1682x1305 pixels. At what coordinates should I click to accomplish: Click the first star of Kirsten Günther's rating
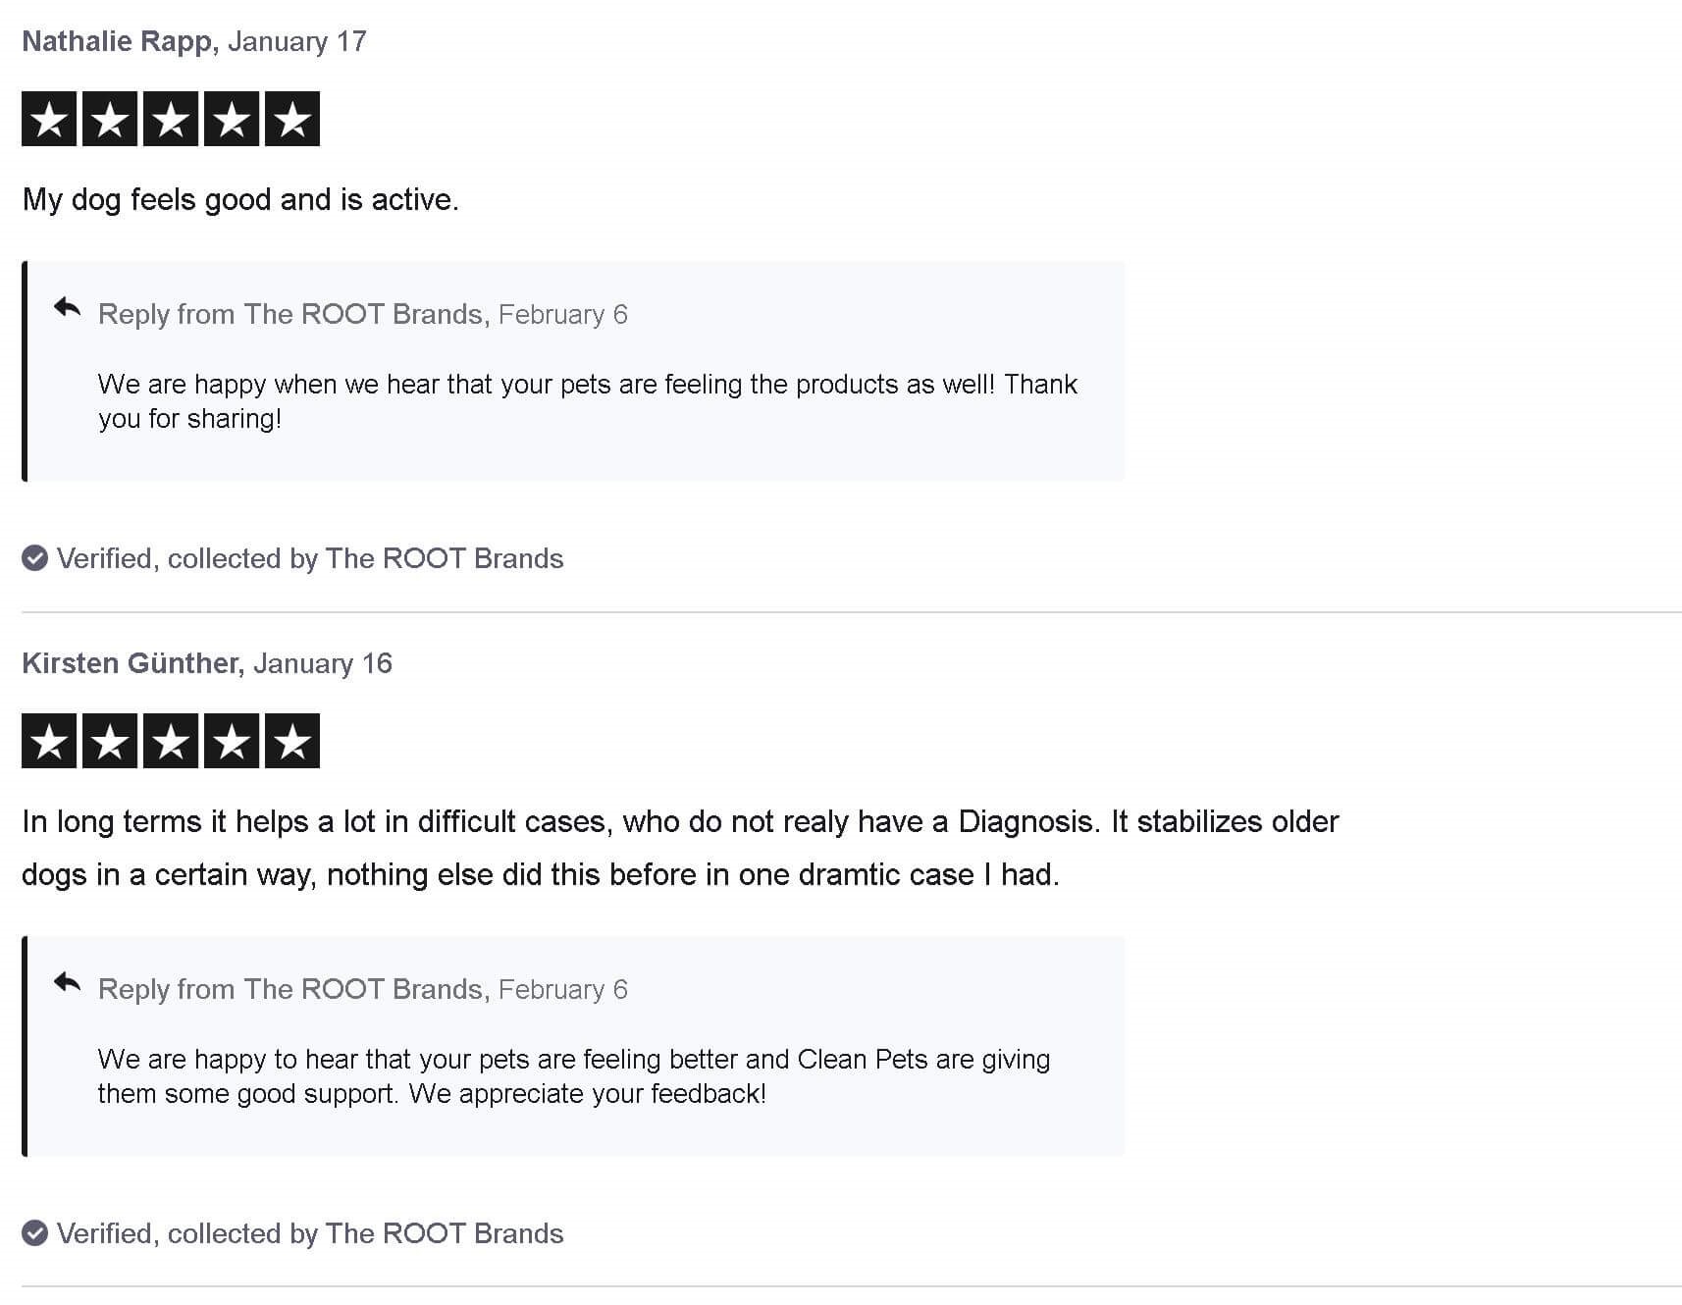tap(49, 741)
